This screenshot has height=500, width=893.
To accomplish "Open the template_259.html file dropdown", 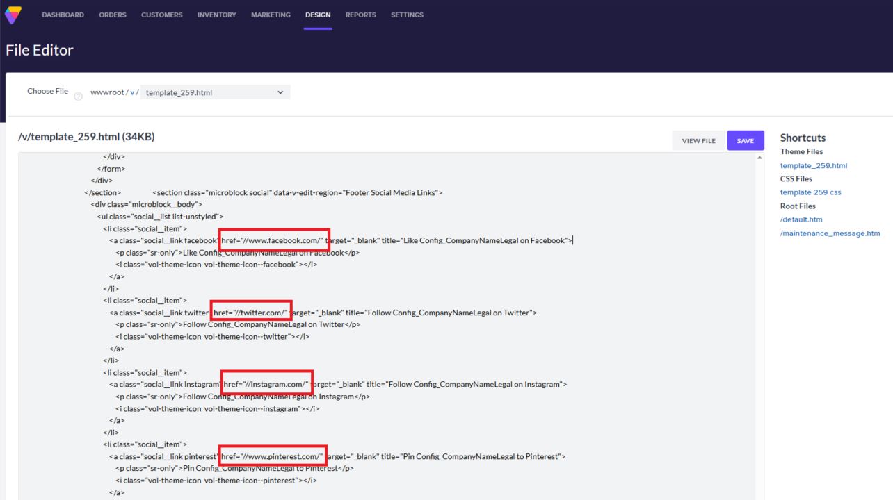I will click(215, 92).
